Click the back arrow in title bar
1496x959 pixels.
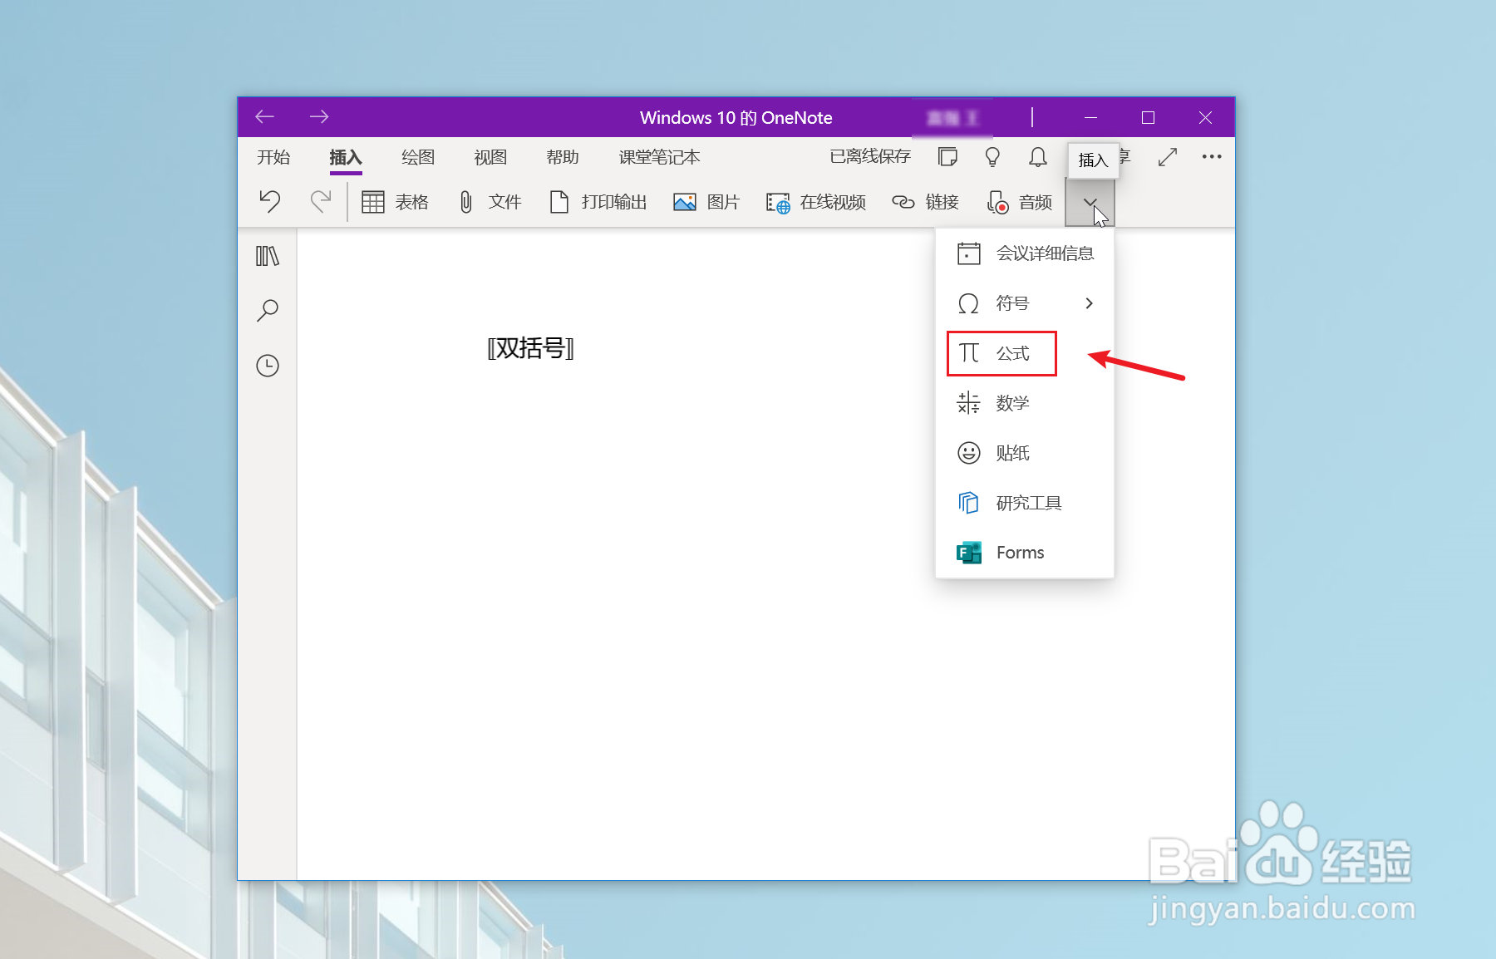(x=265, y=117)
